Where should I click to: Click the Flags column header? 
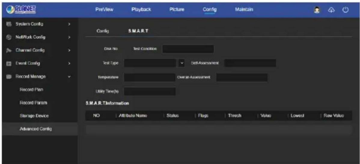(203, 116)
